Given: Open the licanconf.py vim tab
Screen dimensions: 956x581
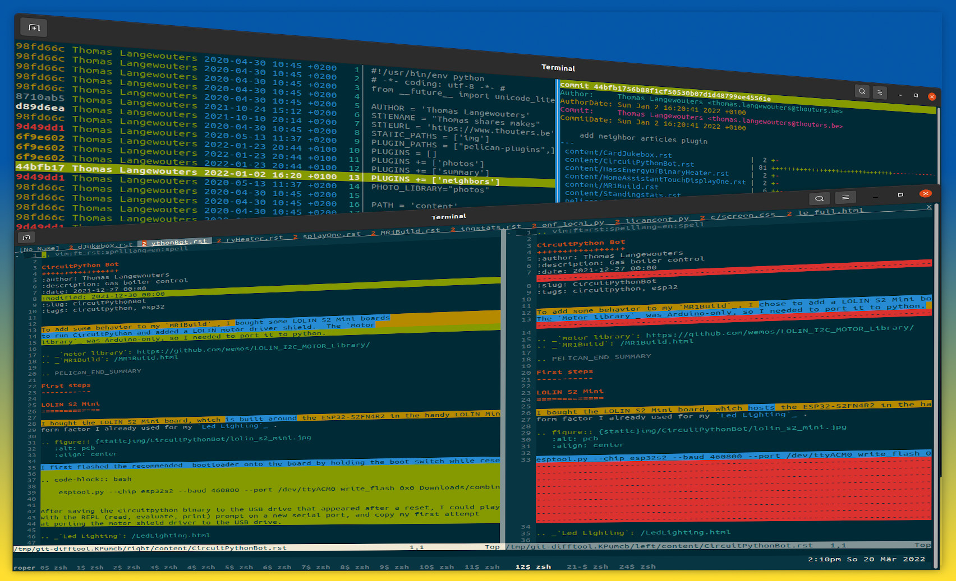Looking at the screenshot, I should (x=651, y=220).
